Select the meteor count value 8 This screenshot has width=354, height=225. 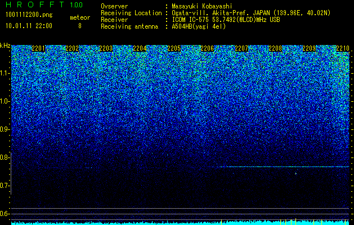(x=80, y=26)
